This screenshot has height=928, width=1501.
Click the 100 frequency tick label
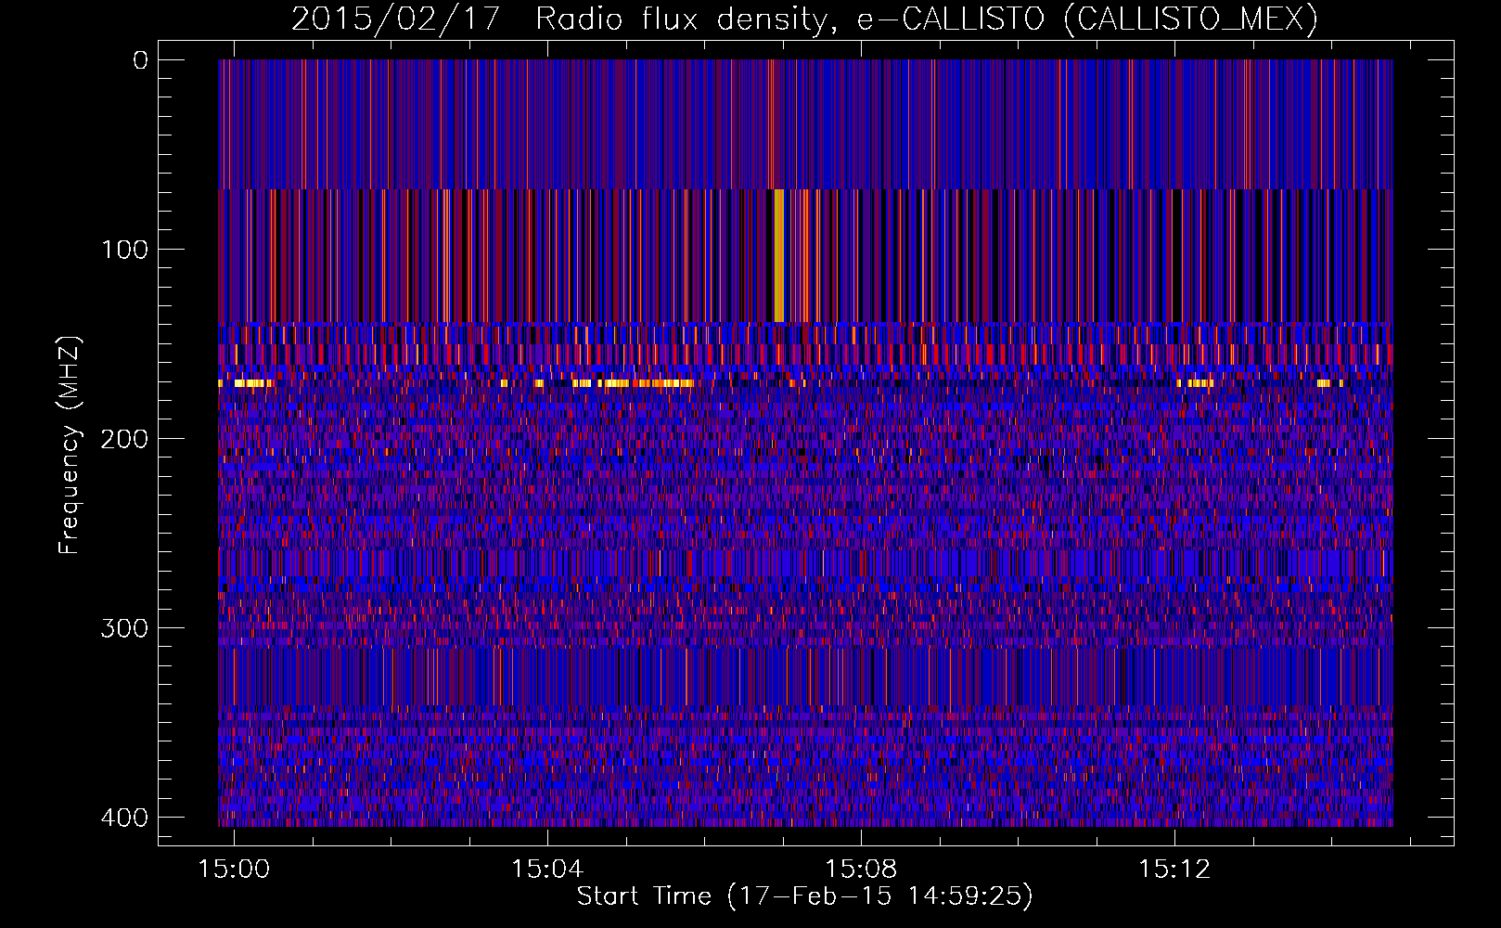124,250
